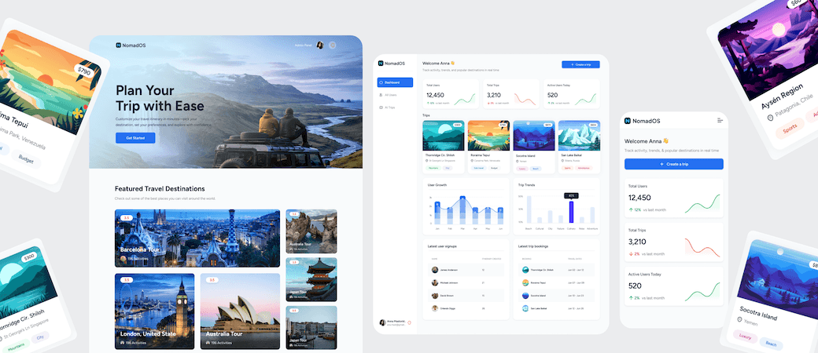Open the Japan Tour card showing the pagoda
Viewport: 818px width, 353px height.
click(x=311, y=279)
